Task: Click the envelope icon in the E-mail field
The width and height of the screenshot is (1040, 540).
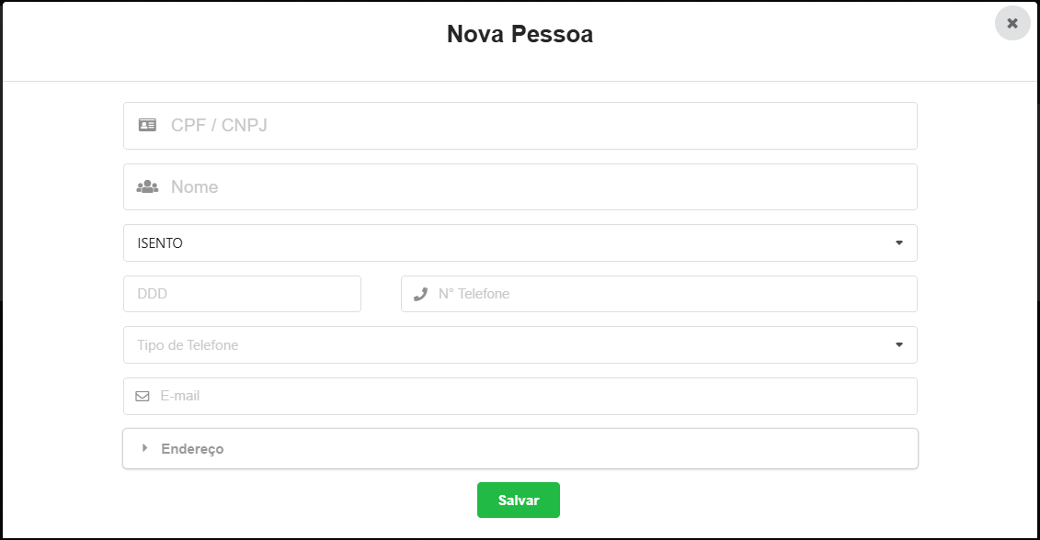Action: pyautogui.click(x=143, y=397)
